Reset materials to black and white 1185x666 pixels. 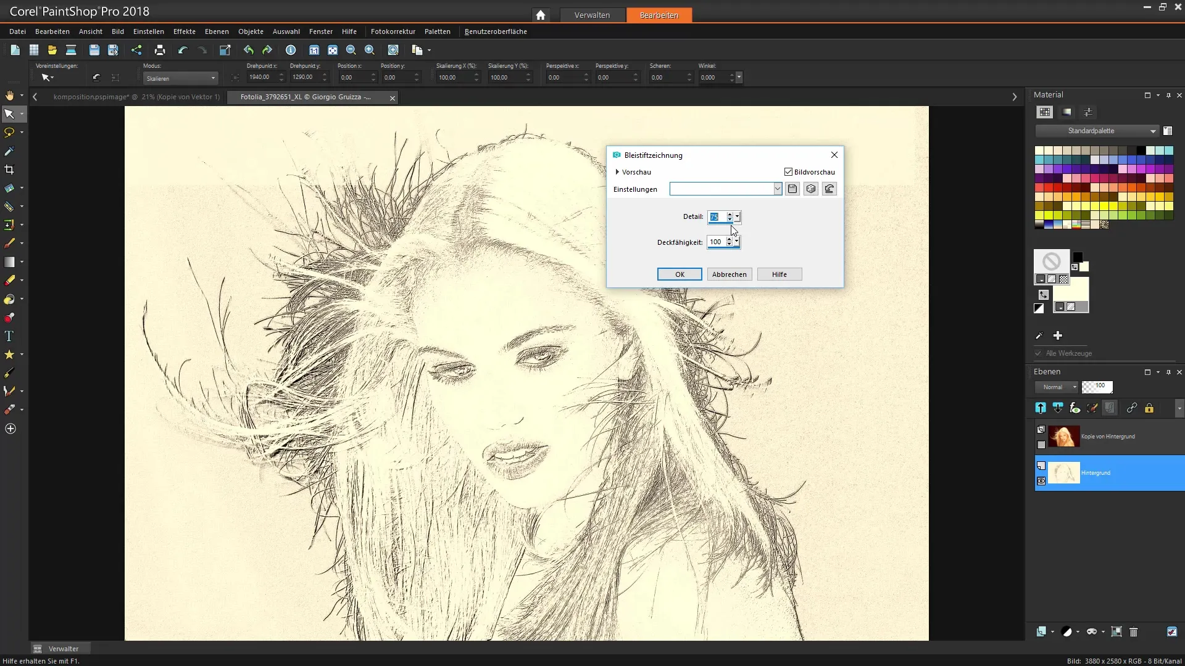tap(1039, 308)
